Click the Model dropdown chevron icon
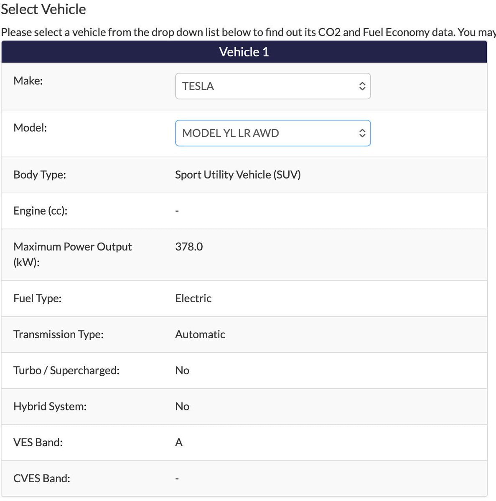The height and width of the screenshot is (501, 496). pos(363,133)
